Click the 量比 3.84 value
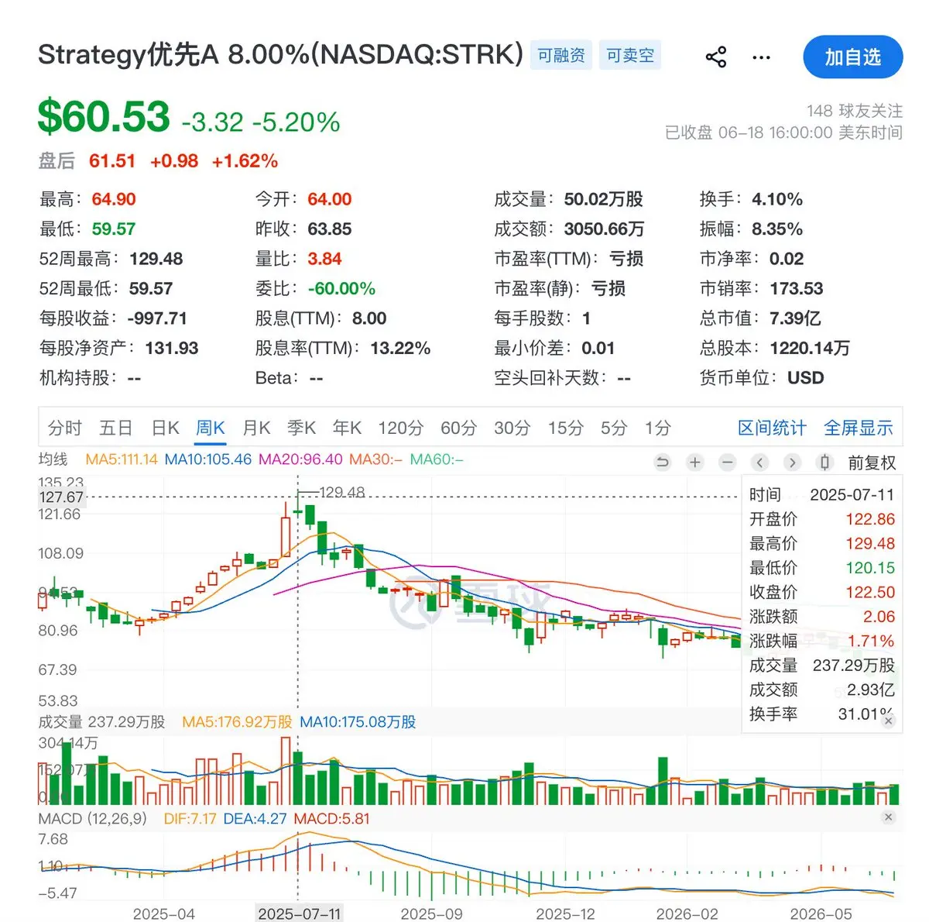This screenshot has width=929, height=922. (324, 259)
